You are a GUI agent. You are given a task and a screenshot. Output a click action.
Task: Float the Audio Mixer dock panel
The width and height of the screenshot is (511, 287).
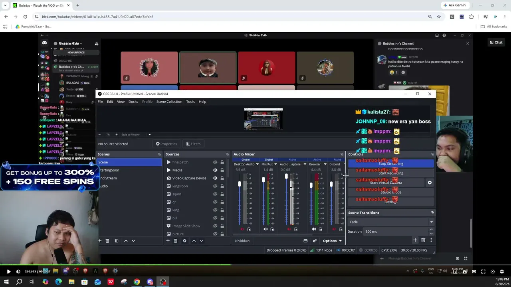click(x=342, y=154)
